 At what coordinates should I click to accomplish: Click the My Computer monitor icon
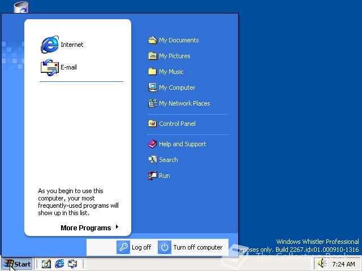click(x=153, y=88)
